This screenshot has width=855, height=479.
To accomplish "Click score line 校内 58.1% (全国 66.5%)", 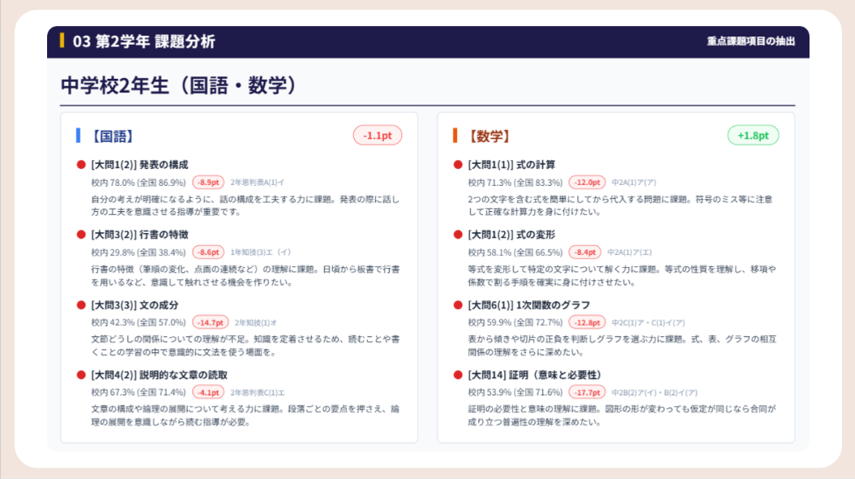I will click(516, 252).
